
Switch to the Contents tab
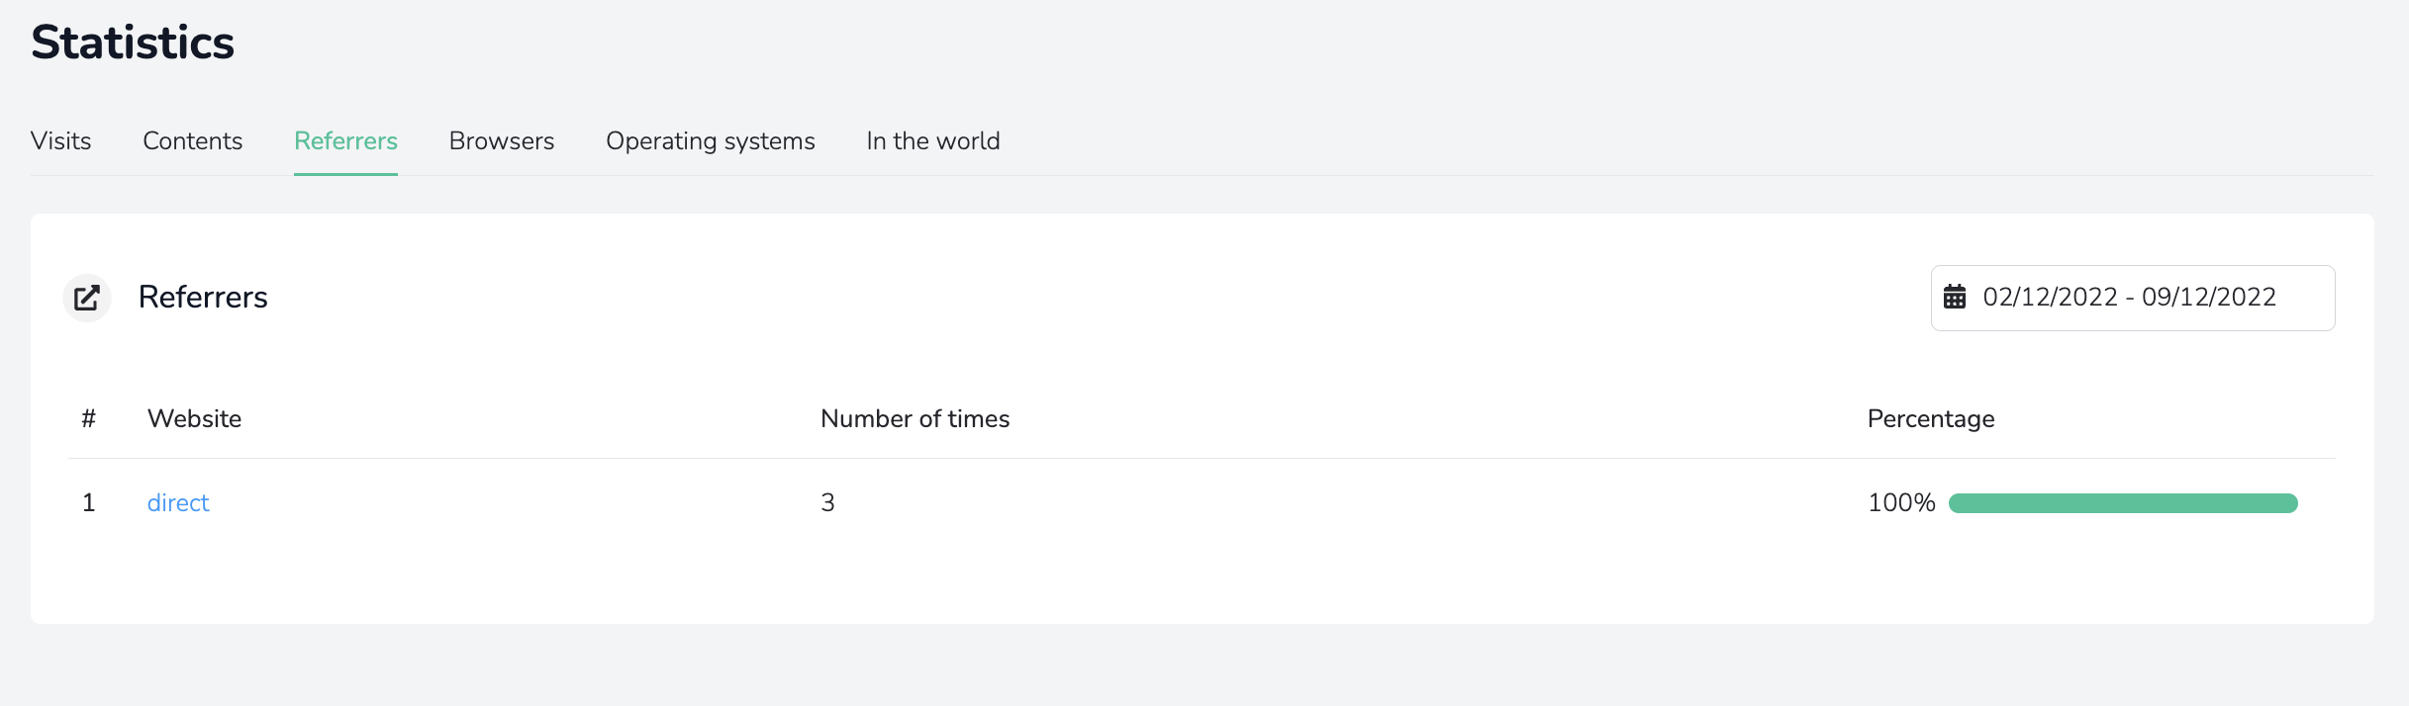point(193,141)
